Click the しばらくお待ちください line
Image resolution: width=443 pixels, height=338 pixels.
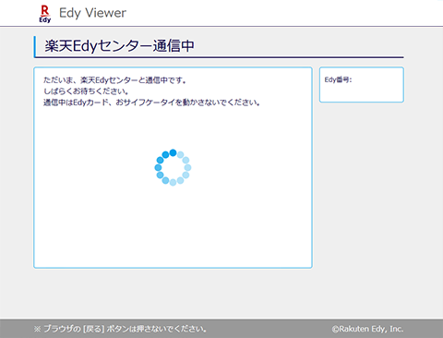coord(86,91)
